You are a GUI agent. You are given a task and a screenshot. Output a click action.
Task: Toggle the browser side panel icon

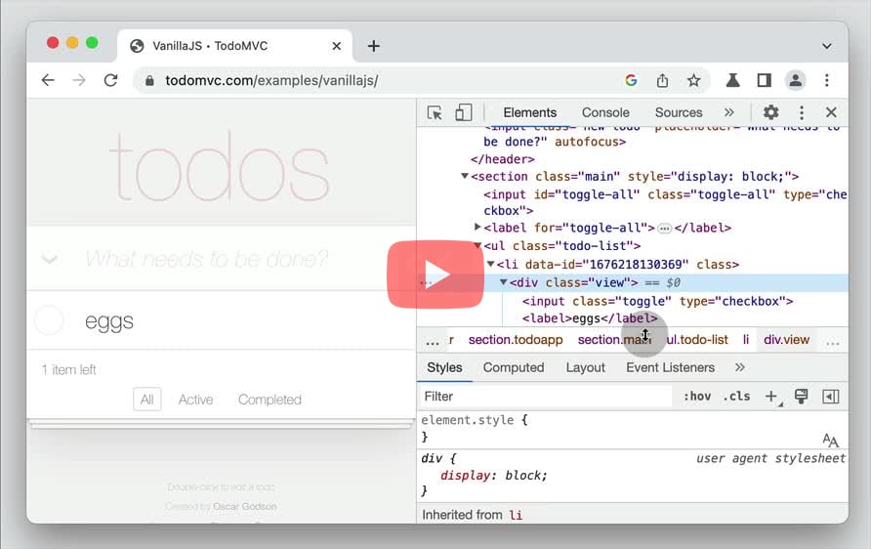click(x=765, y=80)
